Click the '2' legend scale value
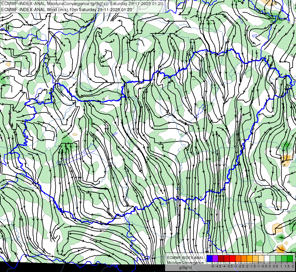Viewport: 296px width, 272px height. click(x=293, y=266)
